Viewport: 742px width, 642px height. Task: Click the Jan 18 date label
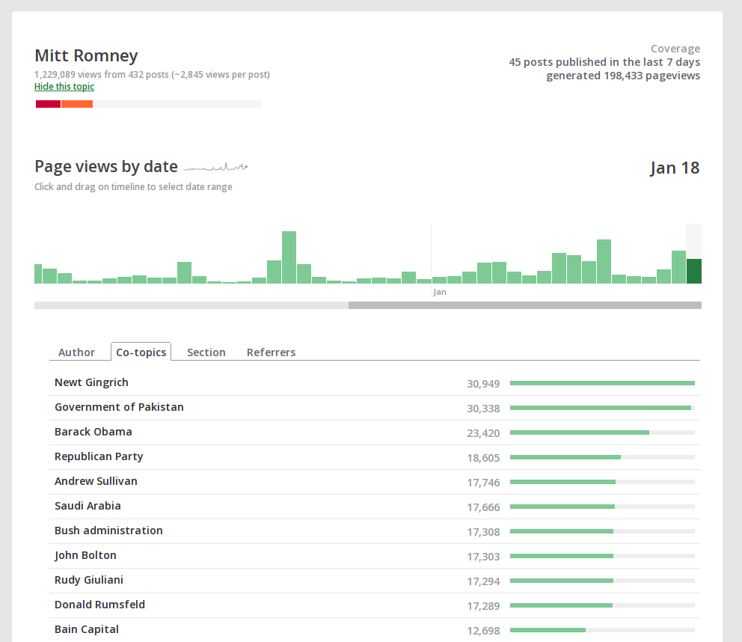pyautogui.click(x=675, y=168)
